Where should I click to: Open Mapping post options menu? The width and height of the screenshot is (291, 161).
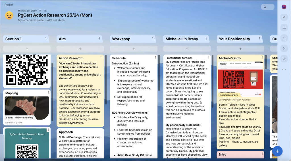pyautogui.click(x=49, y=92)
